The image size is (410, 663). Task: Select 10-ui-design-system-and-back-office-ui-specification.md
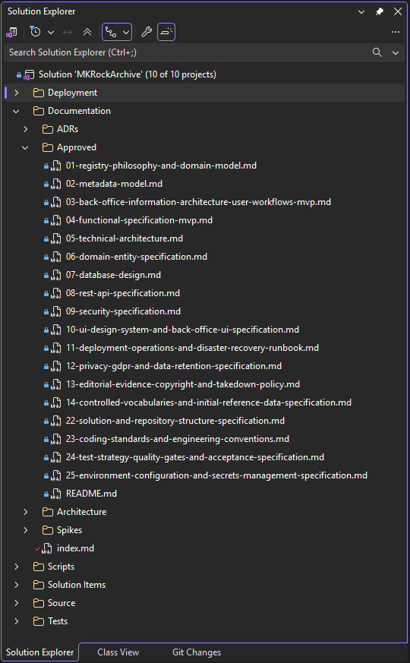coord(182,330)
